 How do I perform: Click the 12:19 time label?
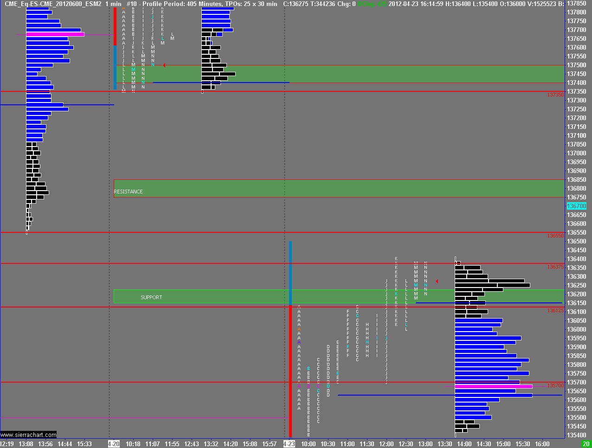point(6,444)
